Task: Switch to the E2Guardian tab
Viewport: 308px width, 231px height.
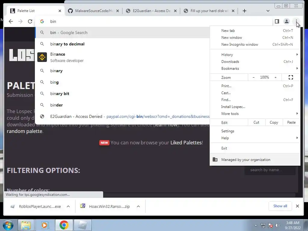Action: coord(151,11)
